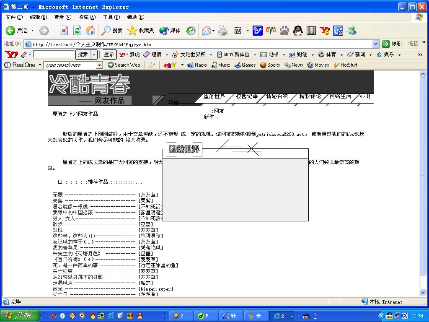429x322 pixels.
Task: Click the QQ penguin toolbar icon
Action: (x=298, y=31)
